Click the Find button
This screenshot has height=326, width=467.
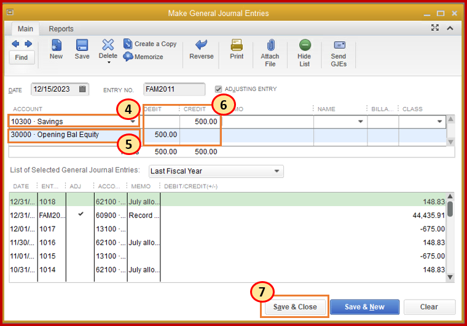click(22, 57)
